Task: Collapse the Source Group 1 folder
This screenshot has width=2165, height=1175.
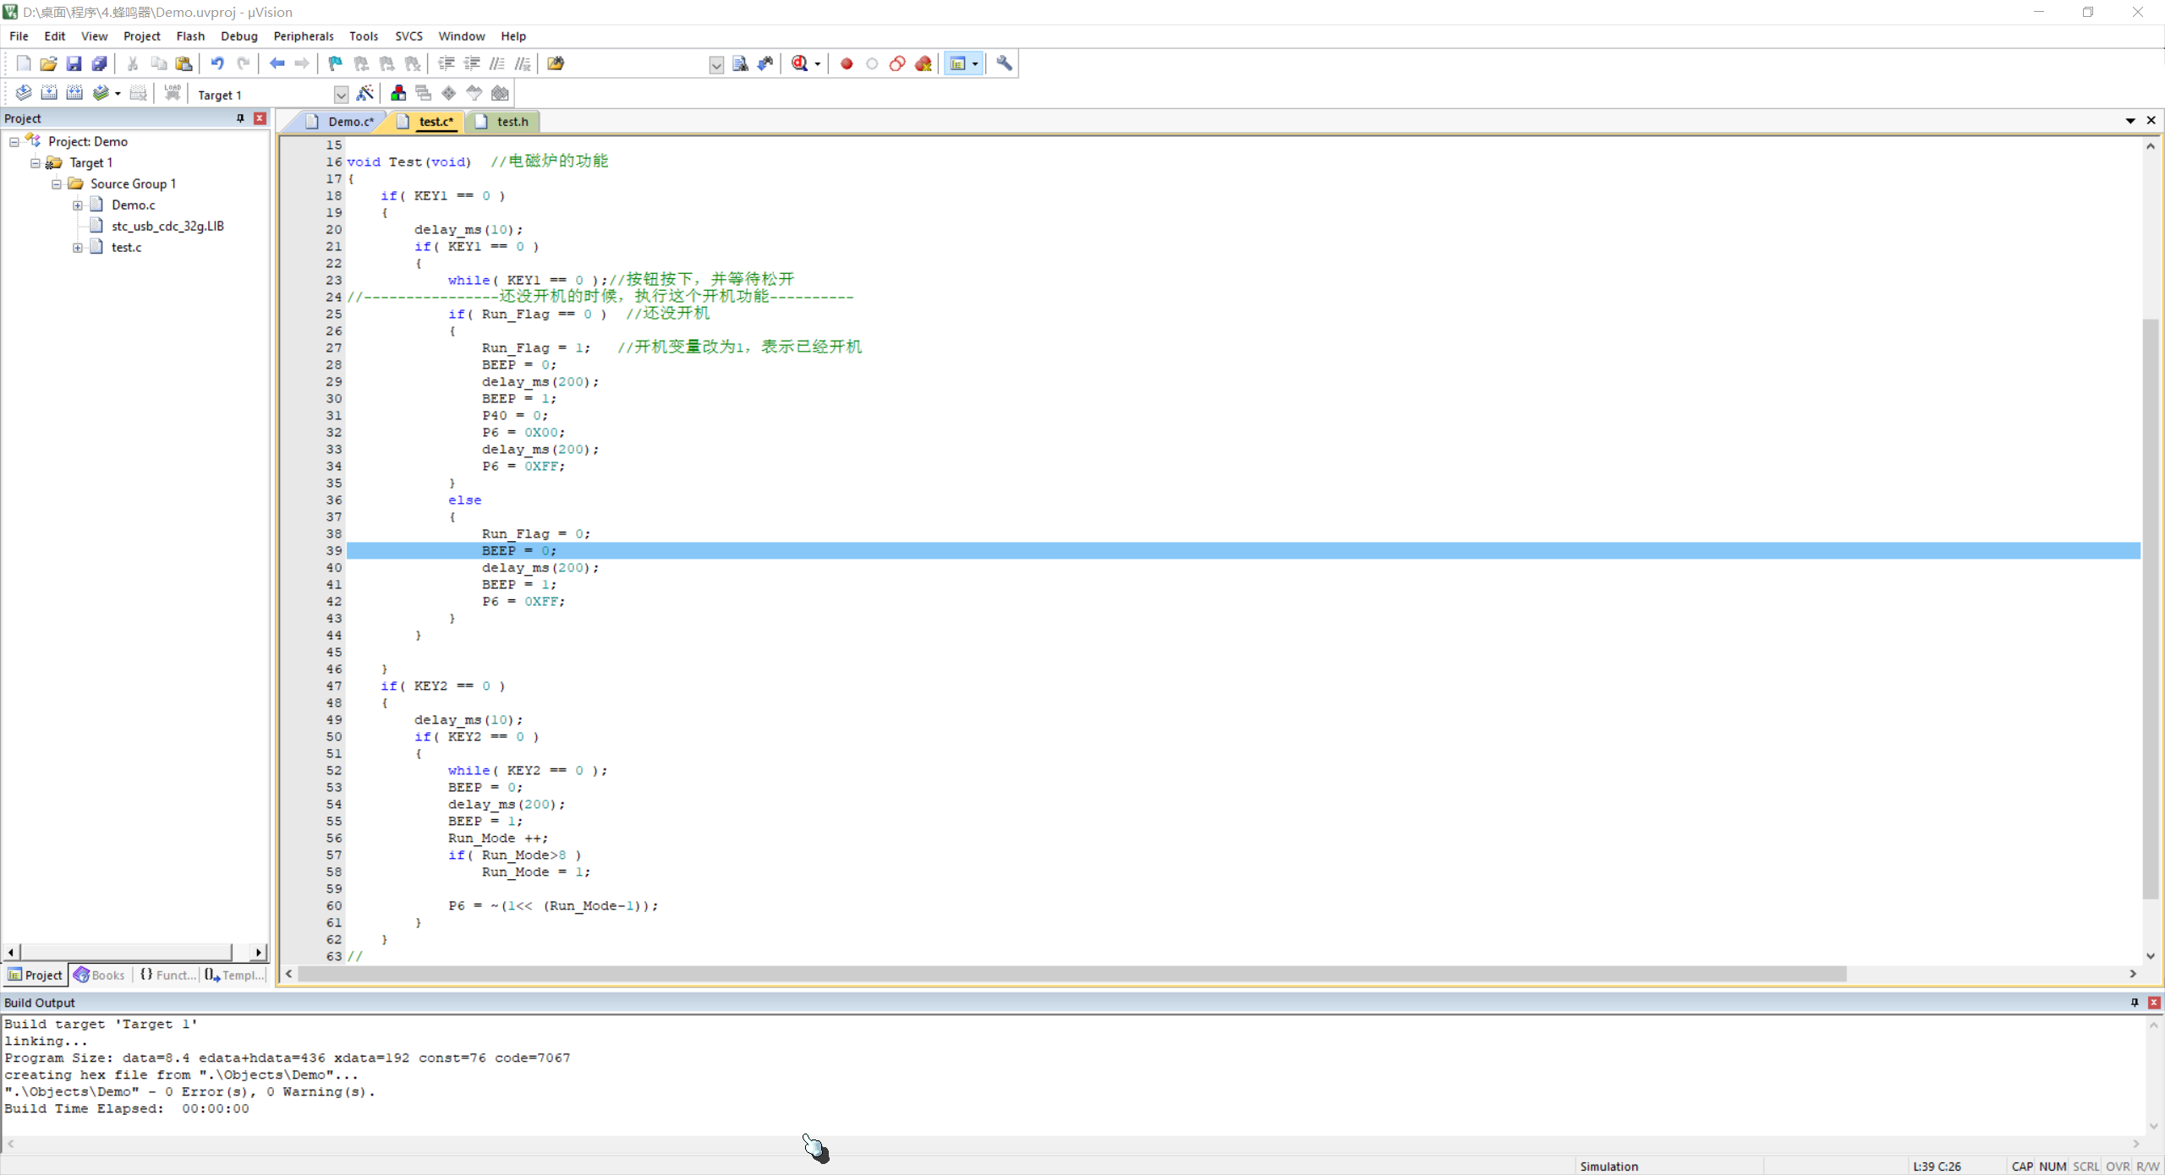Action: coord(57,184)
